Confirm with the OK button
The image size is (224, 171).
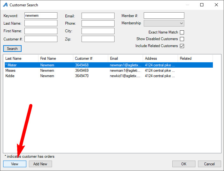point(184,164)
